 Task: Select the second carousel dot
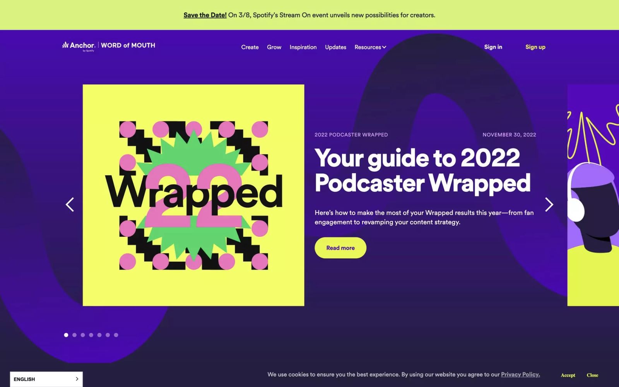click(74, 335)
